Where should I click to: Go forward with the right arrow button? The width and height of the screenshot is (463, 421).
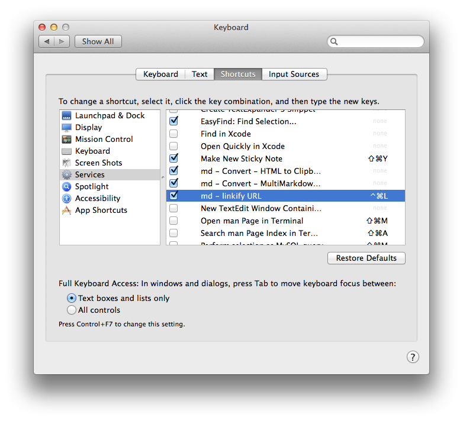point(62,41)
